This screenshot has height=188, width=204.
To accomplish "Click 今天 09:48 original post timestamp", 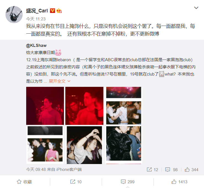I will tap(36, 170).
